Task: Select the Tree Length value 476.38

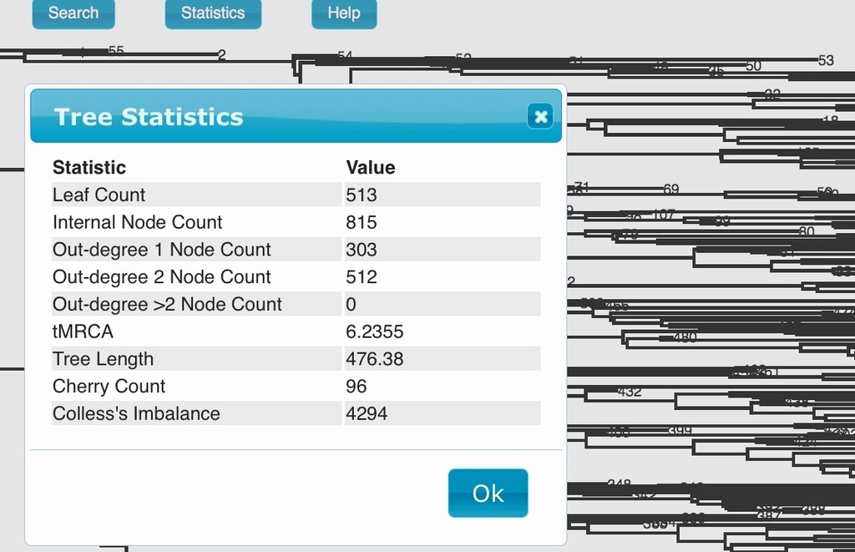Action: click(375, 358)
